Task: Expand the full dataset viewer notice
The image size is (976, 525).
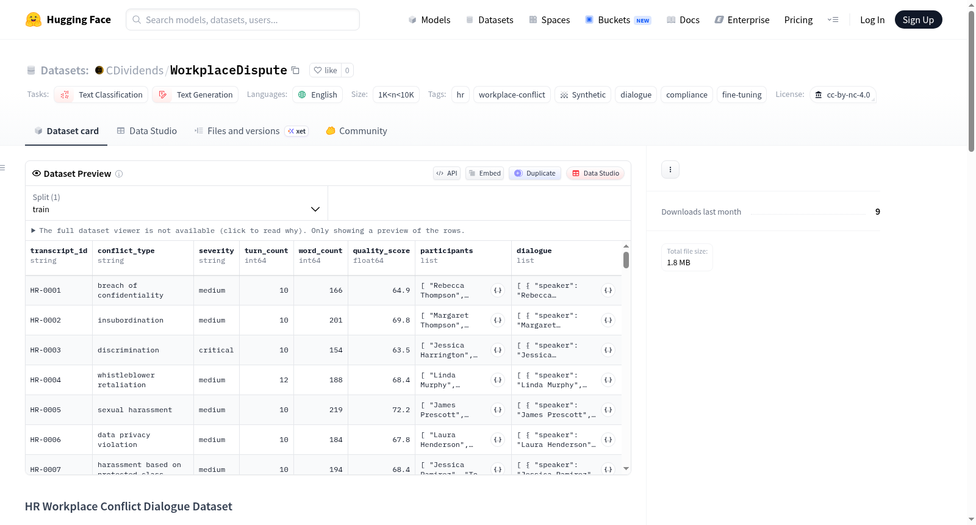Action: click(248, 230)
